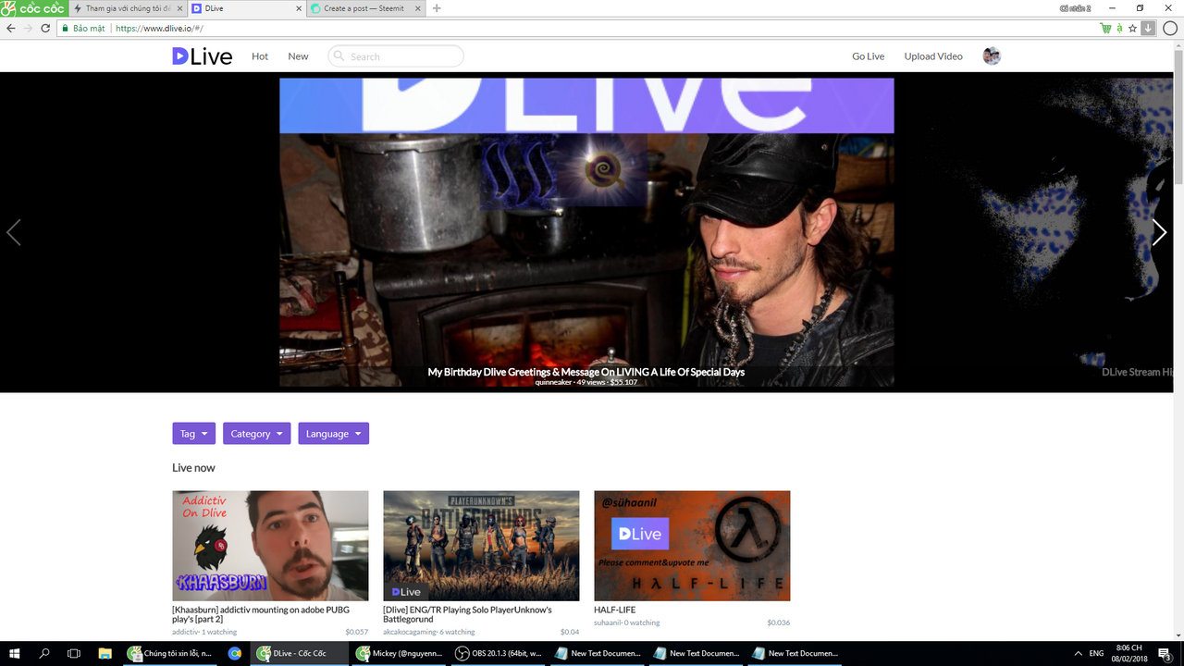1184x666 pixels.
Task: Open the HALF-LIFE stream title link
Action: pos(615,610)
